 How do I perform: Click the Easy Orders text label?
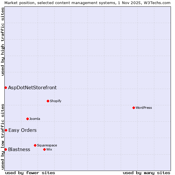point(22,130)
